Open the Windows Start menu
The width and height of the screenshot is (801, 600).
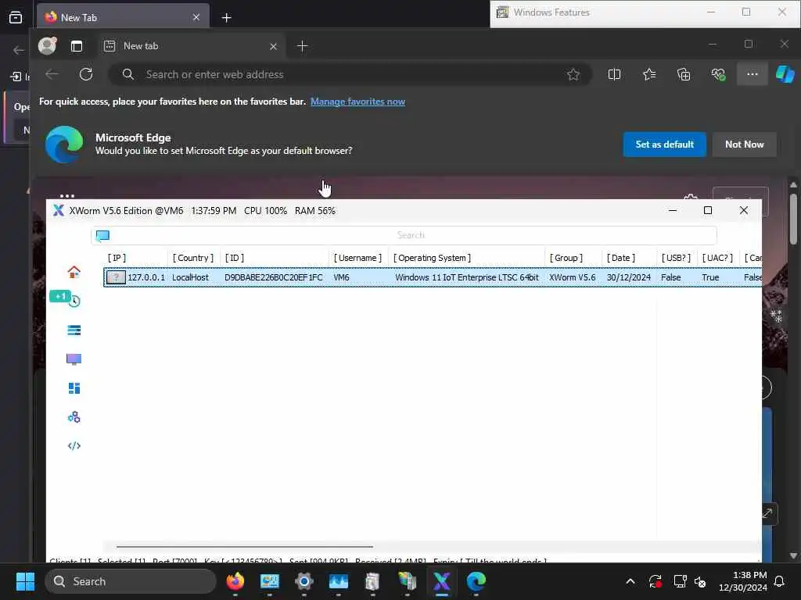tap(25, 581)
